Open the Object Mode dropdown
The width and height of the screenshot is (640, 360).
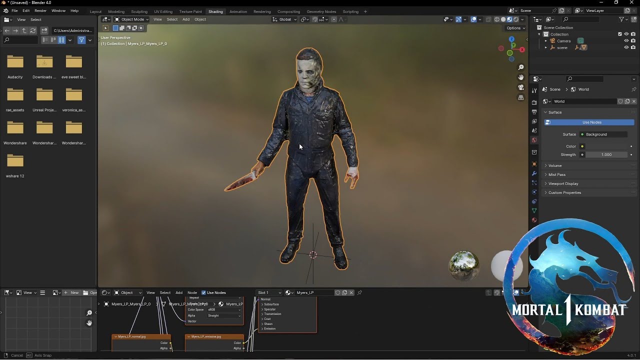[x=131, y=19]
